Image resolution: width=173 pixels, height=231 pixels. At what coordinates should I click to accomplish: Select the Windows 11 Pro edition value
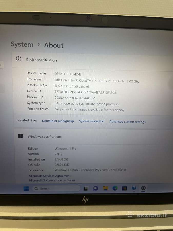[x=66, y=149]
